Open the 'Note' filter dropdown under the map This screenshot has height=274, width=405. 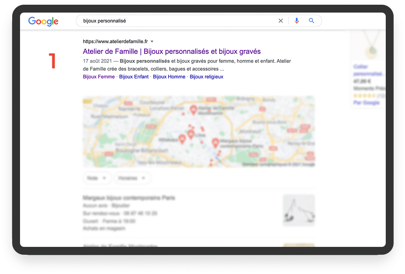tap(97, 178)
